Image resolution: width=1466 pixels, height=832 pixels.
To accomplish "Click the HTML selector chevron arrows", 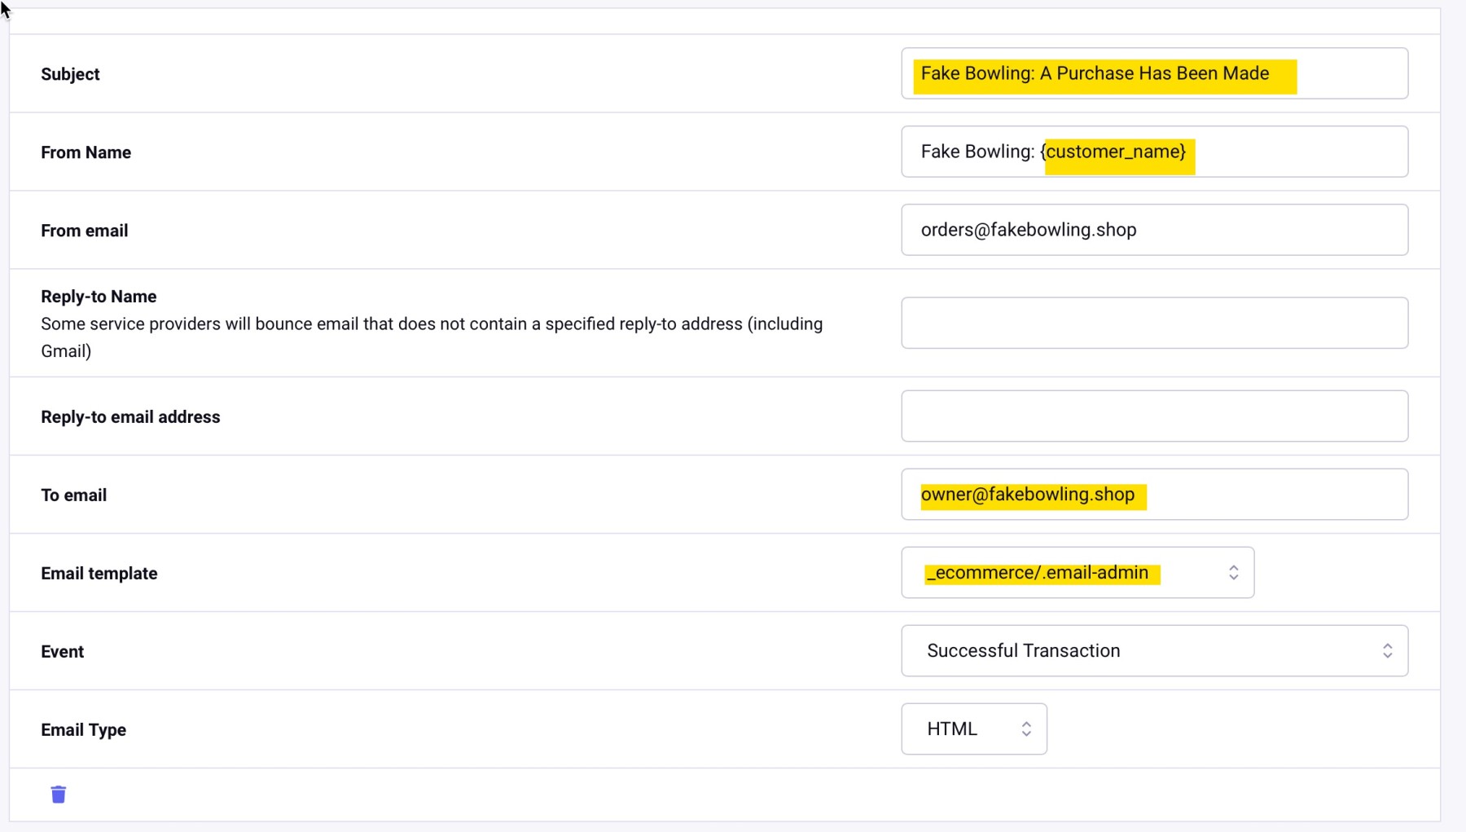I will (1026, 729).
